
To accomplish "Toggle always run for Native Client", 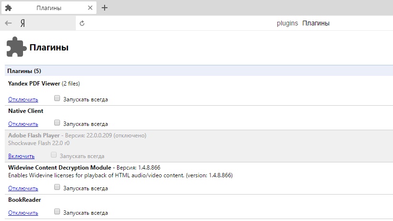I will point(57,123).
